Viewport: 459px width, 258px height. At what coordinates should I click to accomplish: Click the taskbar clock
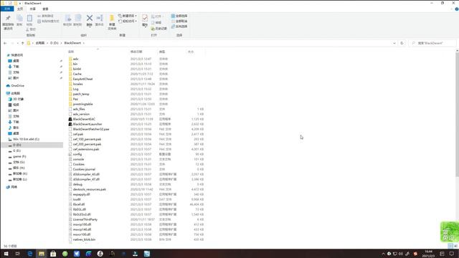click(428, 254)
